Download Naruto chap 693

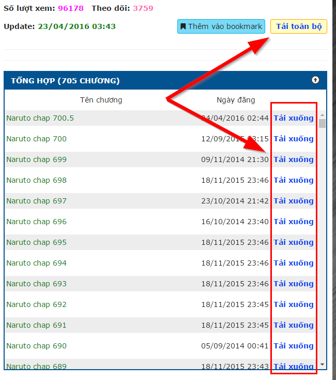tap(294, 284)
